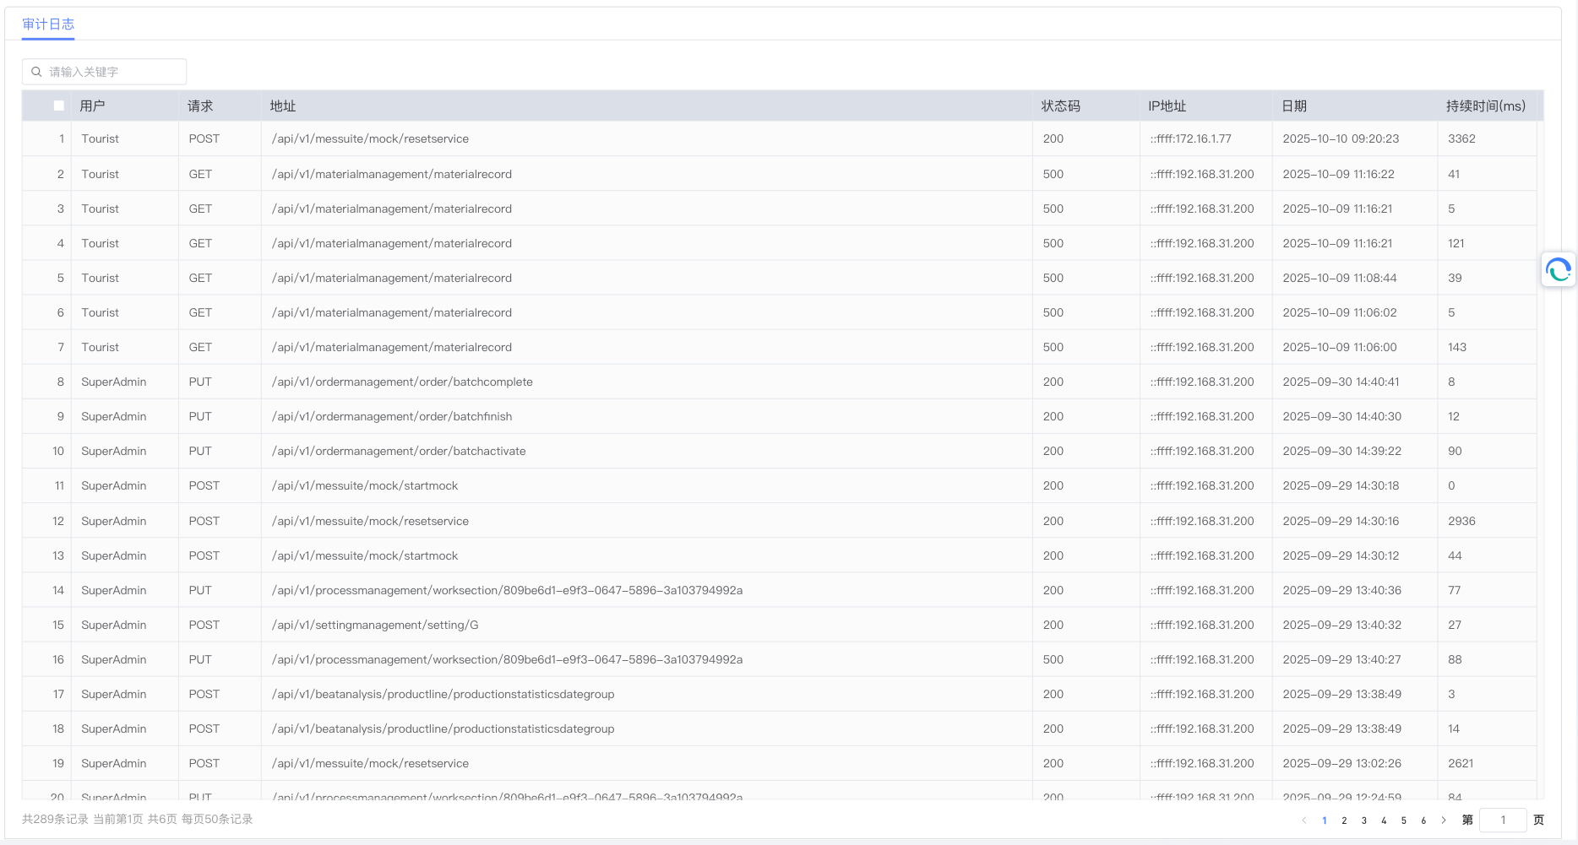Click the 持续时间(ms) column header
Image resolution: width=1578 pixels, height=845 pixels.
1485,106
